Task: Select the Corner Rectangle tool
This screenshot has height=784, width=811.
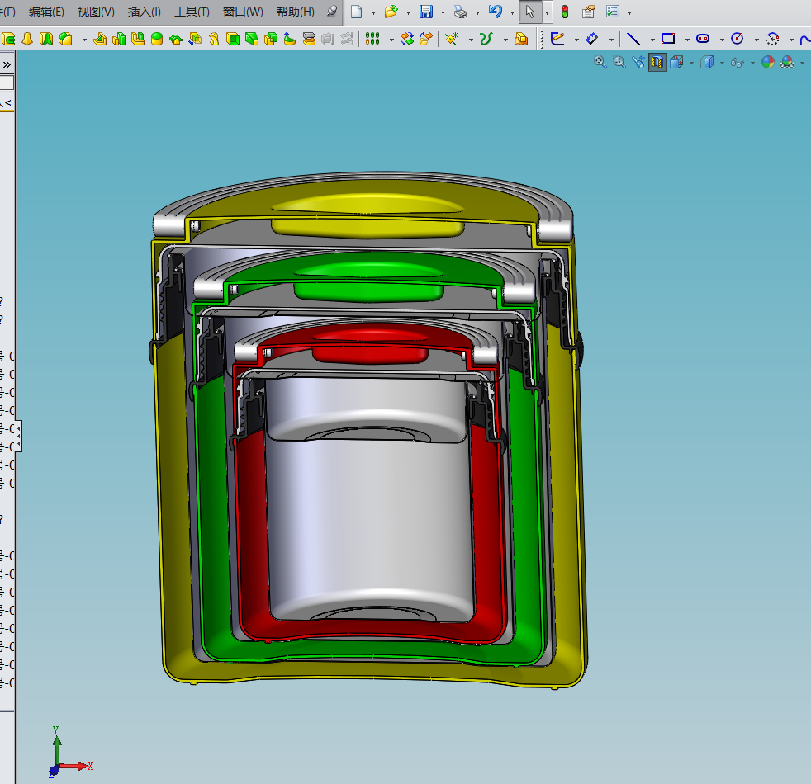Action: pos(668,39)
